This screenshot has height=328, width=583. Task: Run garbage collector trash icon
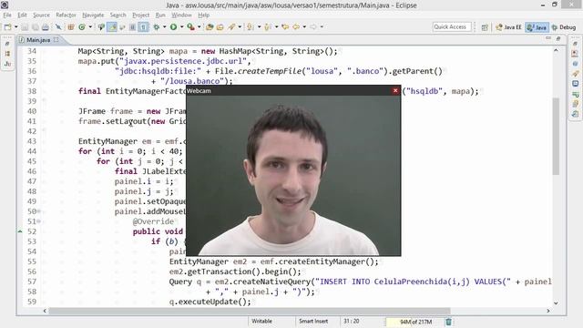click(449, 322)
